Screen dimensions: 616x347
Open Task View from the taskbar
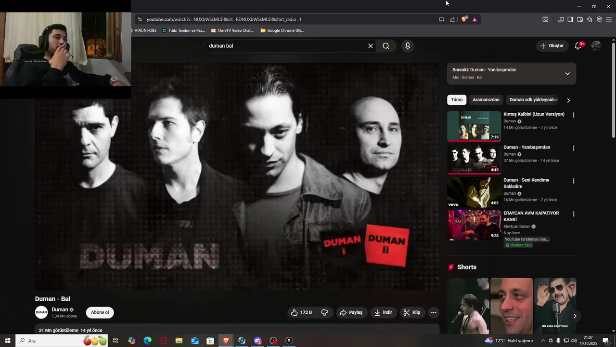click(115, 341)
